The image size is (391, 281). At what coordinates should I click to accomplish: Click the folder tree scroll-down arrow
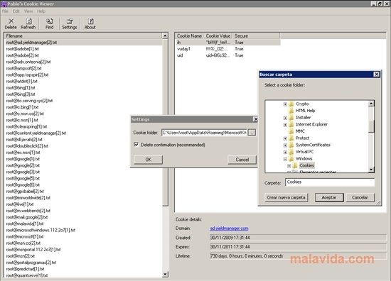tap(371, 170)
